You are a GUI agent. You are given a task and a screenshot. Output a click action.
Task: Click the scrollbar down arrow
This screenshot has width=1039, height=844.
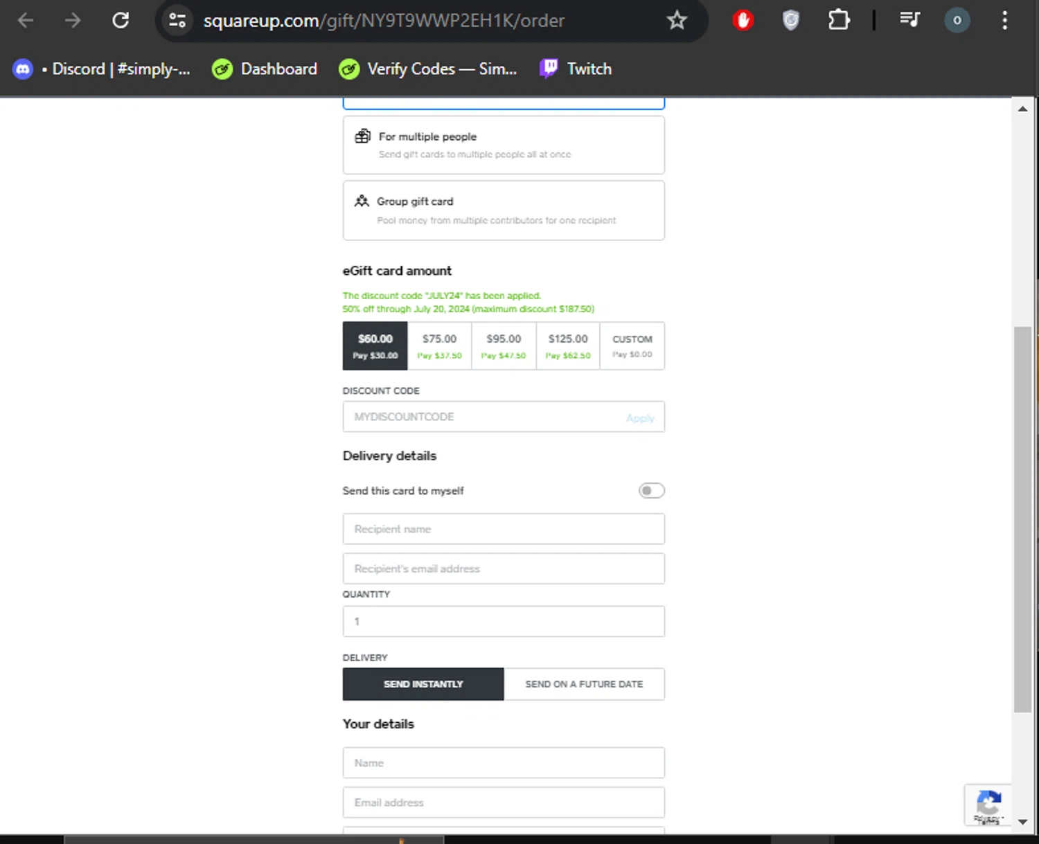[x=1022, y=822]
